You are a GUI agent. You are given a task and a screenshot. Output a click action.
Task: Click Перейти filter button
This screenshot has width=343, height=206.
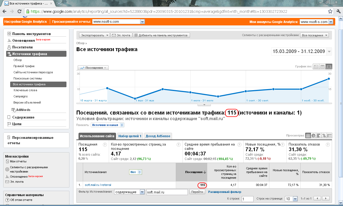tap(197, 192)
